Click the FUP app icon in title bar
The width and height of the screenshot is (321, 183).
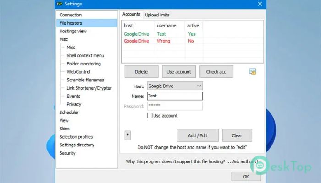coord(60,4)
